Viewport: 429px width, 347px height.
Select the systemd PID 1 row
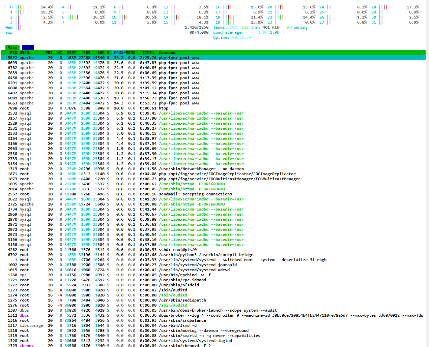tap(202, 260)
